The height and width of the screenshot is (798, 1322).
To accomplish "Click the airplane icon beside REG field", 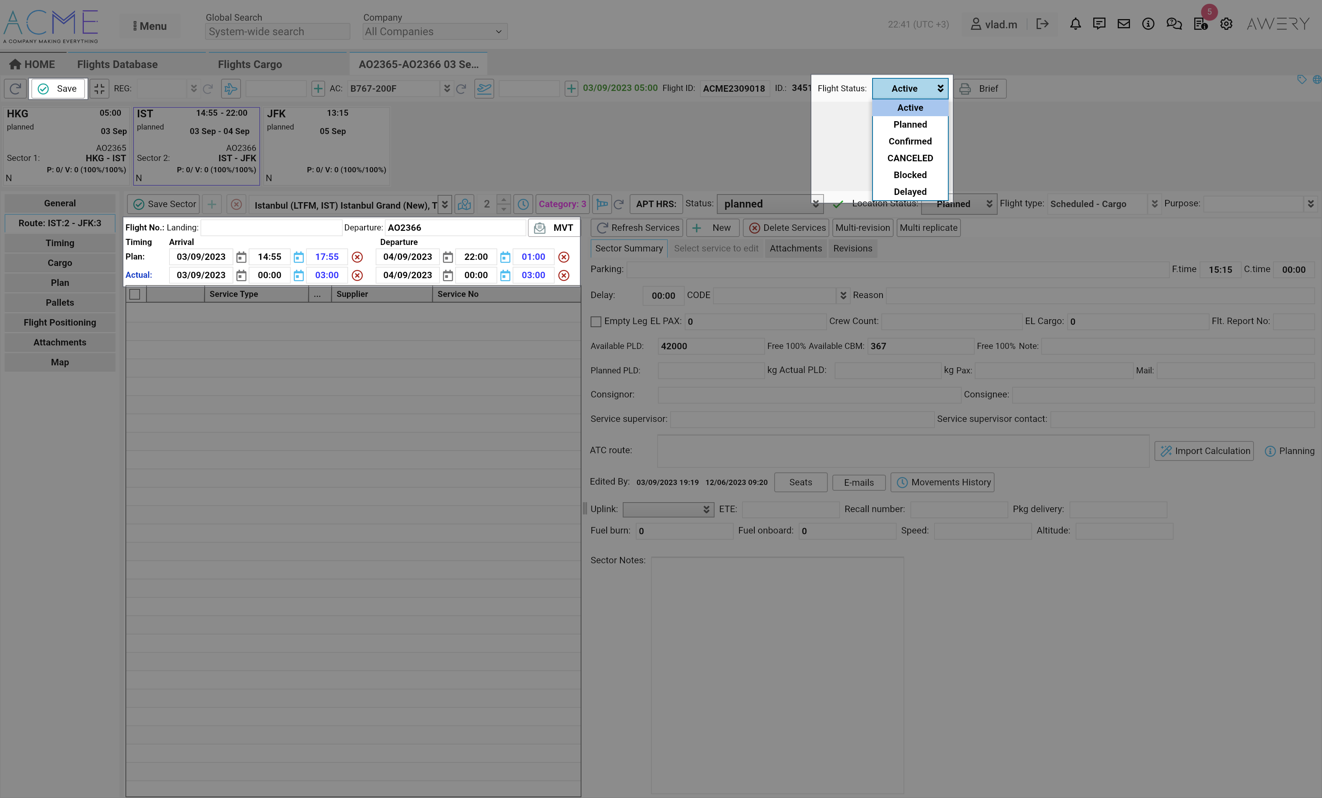I will pos(231,88).
